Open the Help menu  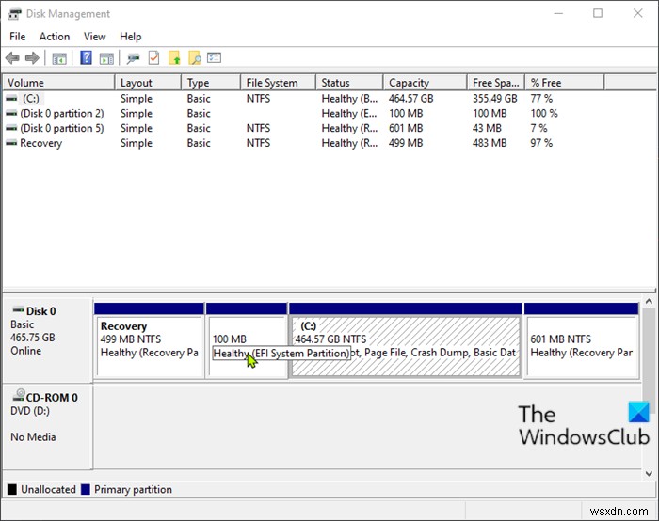(131, 37)
